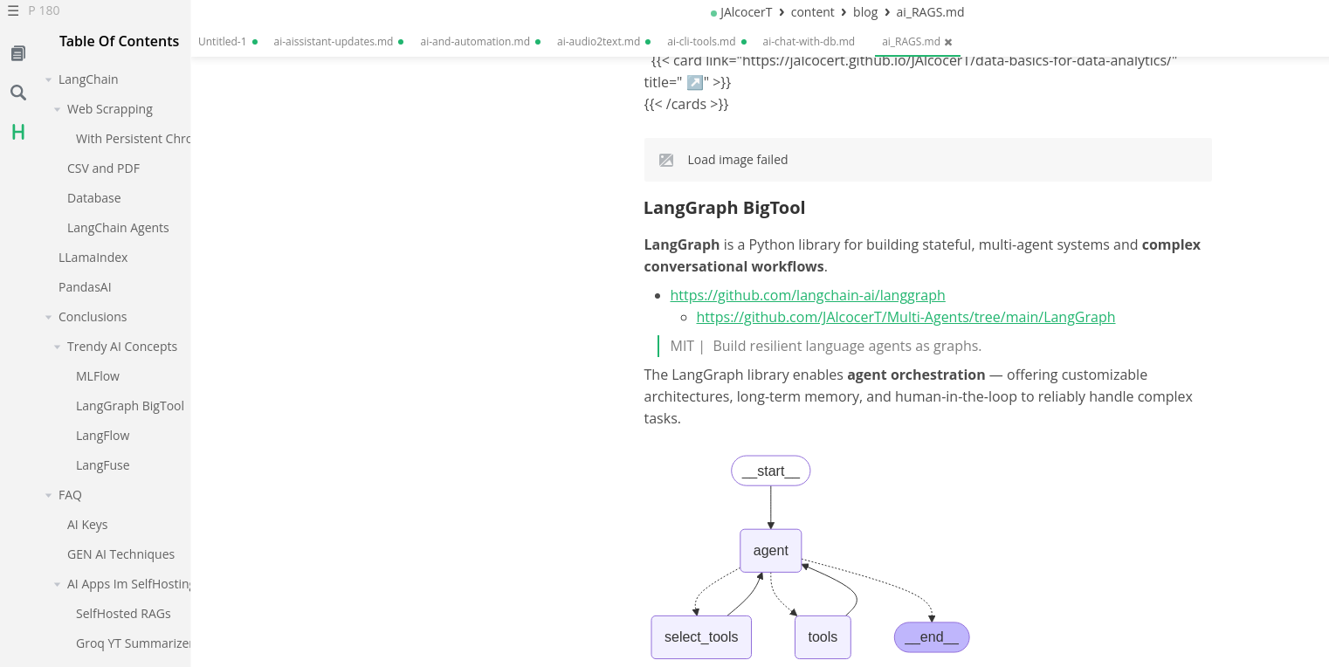Image resolution: width=1329 pixels, height=667 pixels.
Task: Collapse the FAQ outline section
Action: [49, 496]
